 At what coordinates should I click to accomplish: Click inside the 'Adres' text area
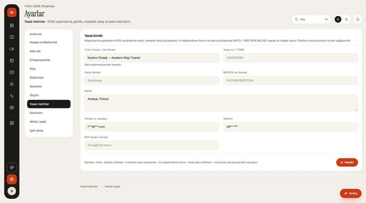(221, 103)
